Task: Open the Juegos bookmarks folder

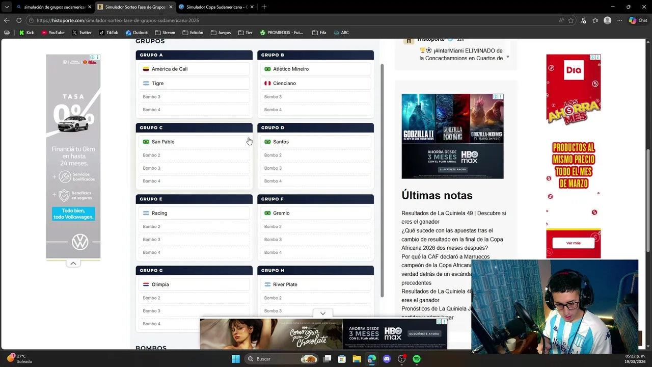Action: [221, 33]
